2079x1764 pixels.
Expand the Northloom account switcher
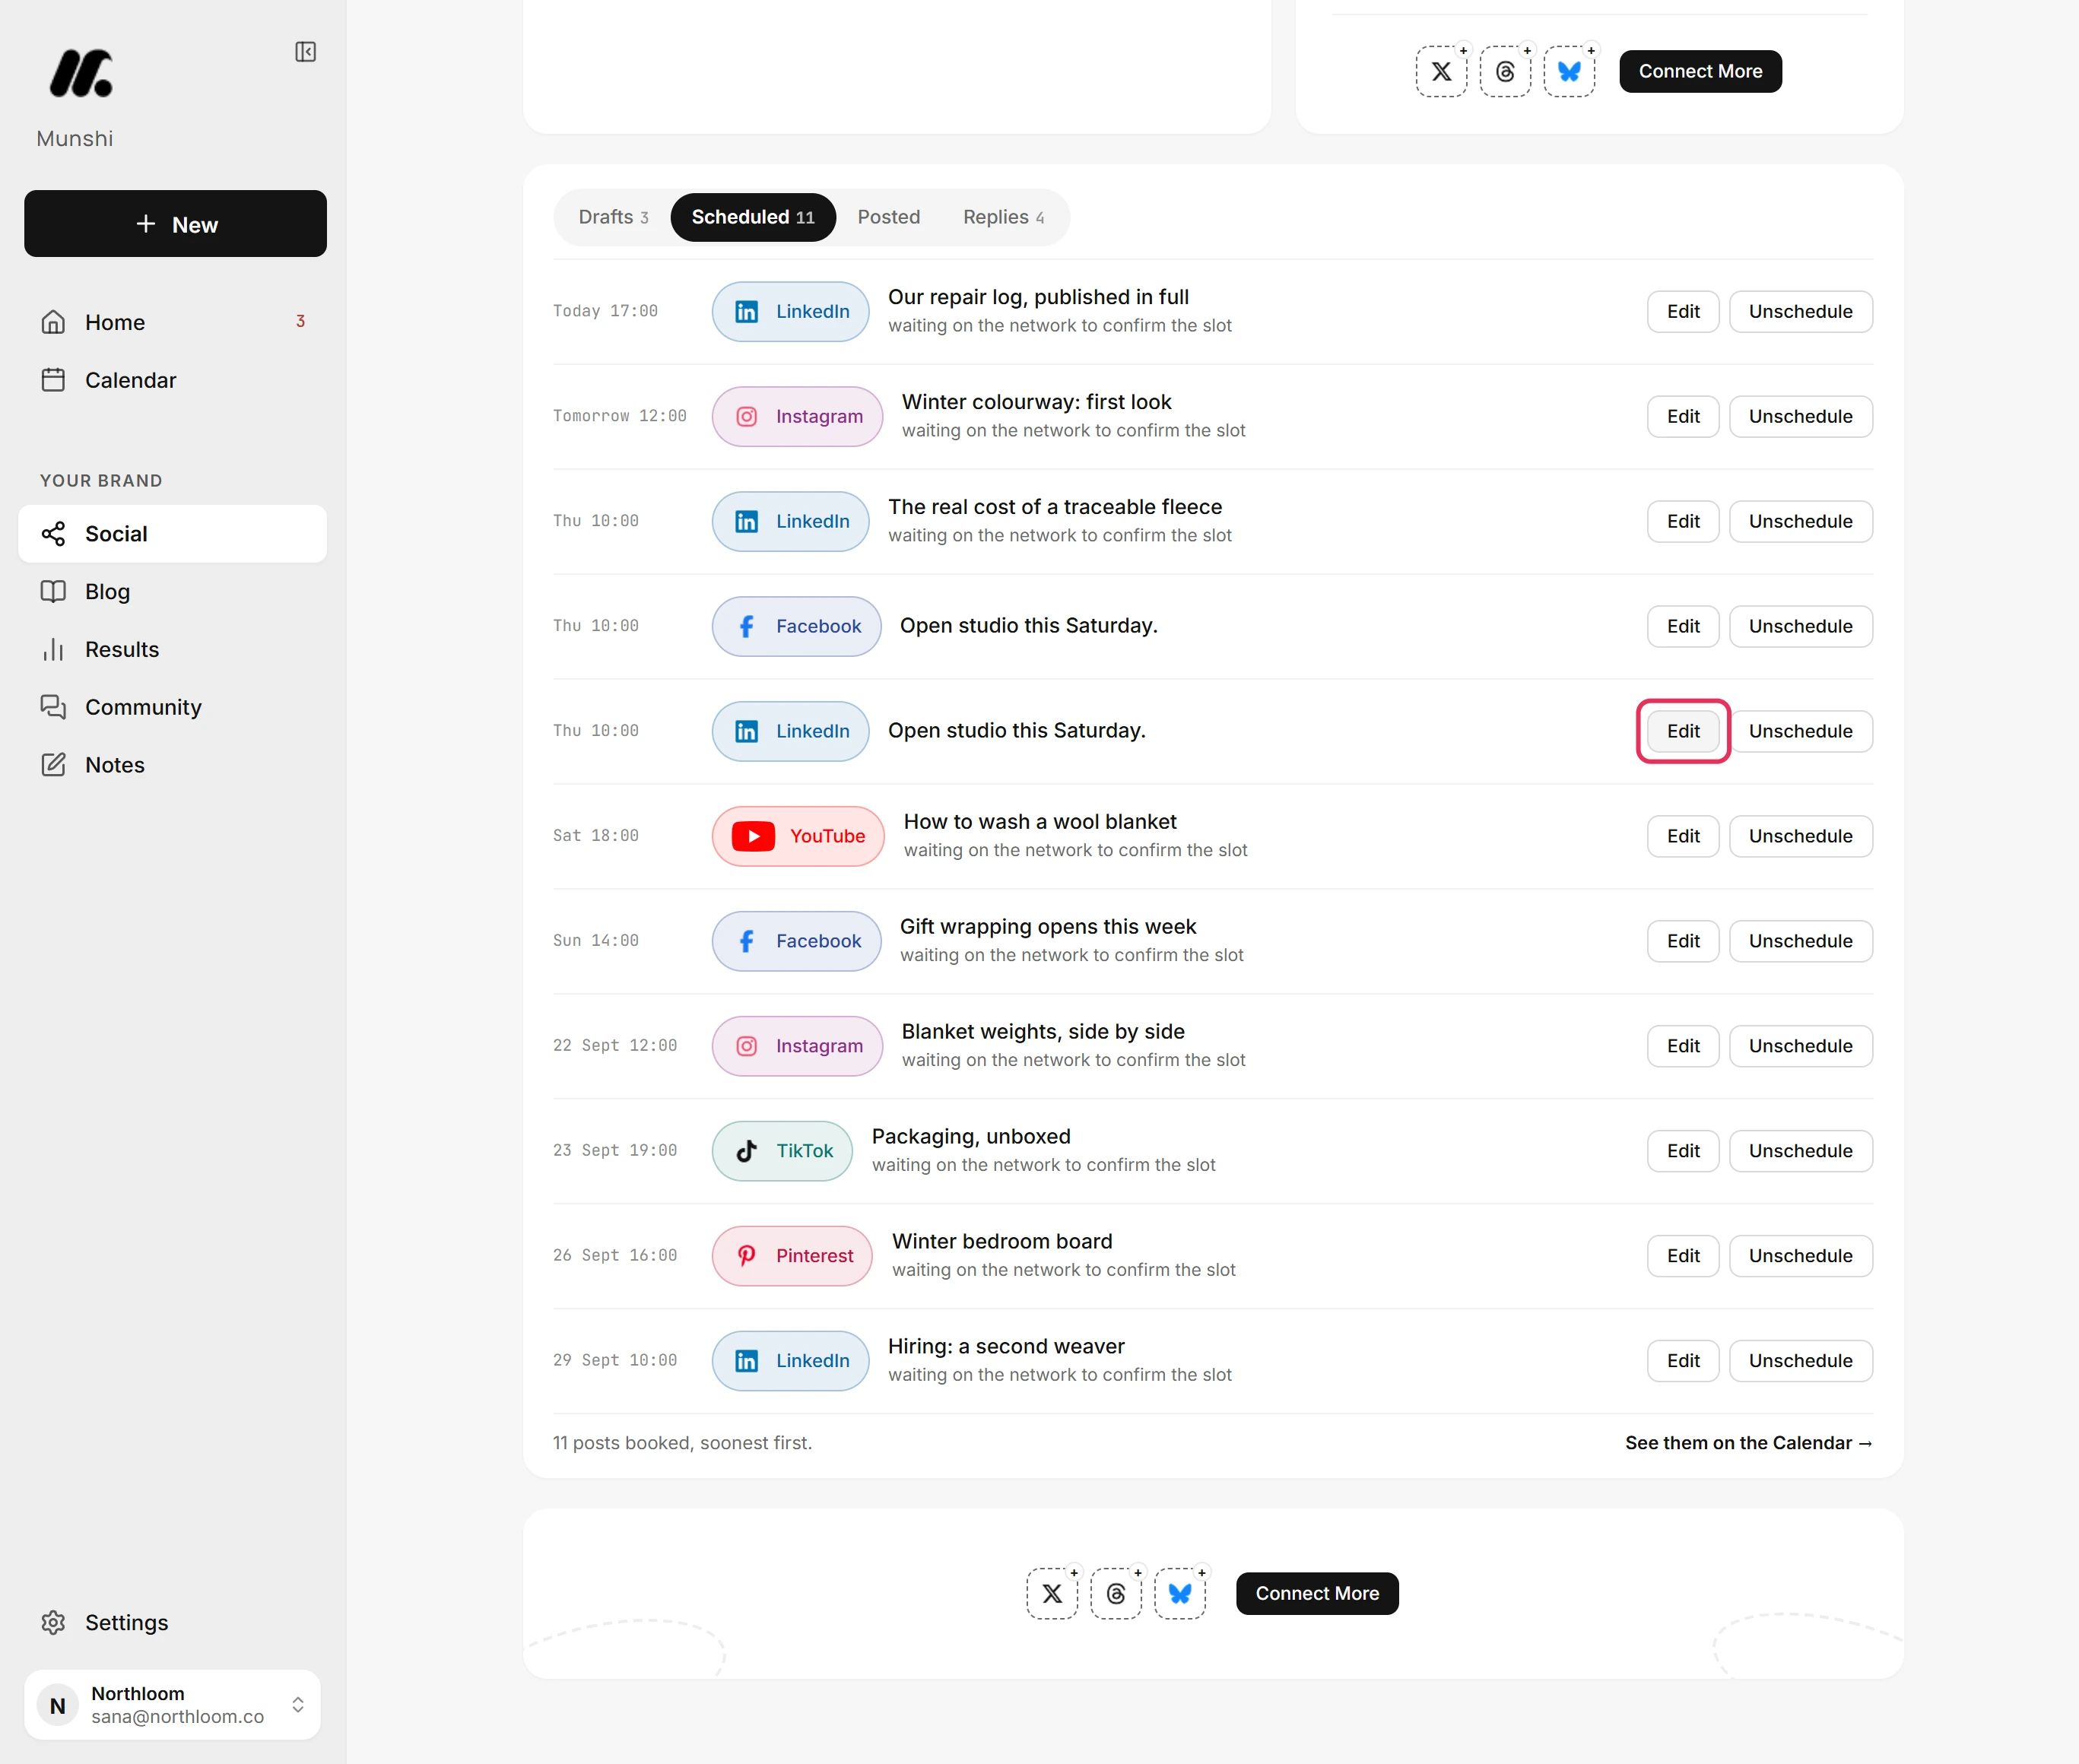click(x=172, y=1705)
